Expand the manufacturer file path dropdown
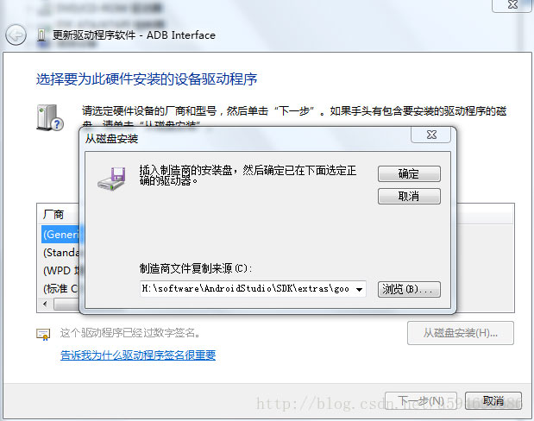 click(x=359, y=290)
